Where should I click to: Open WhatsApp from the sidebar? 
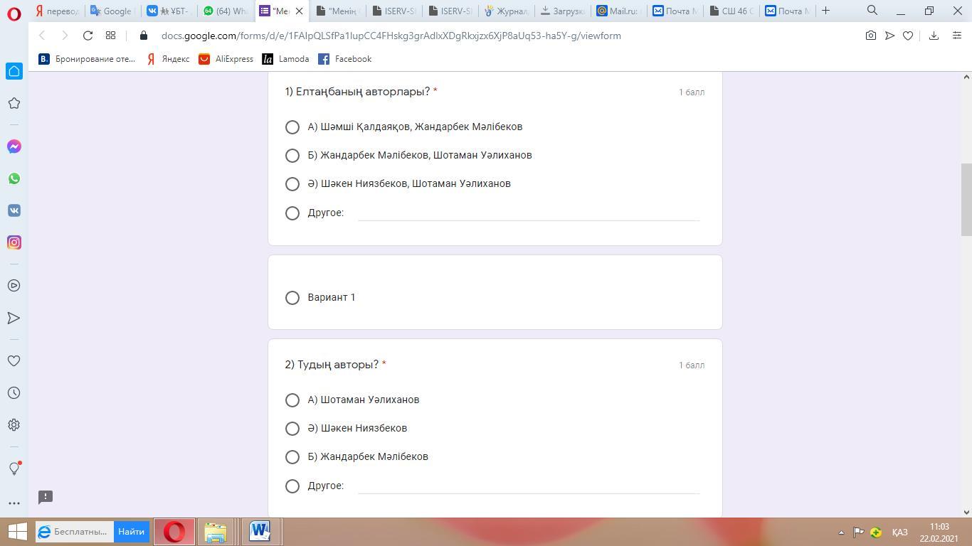[14, 178]
